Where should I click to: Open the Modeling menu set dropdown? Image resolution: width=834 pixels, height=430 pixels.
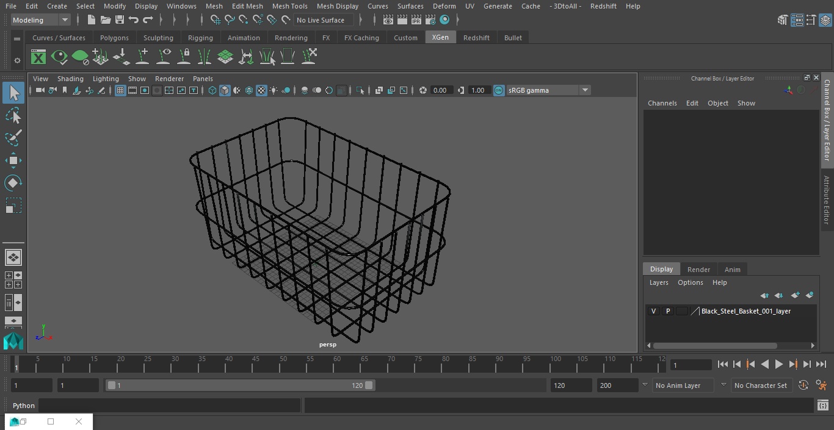tap(41, 20)
